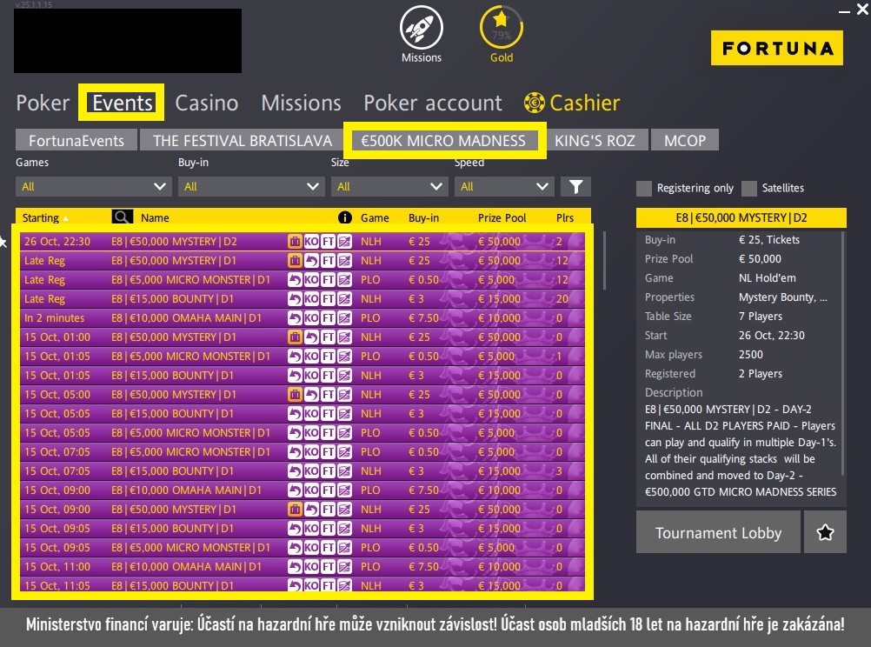Screen dimensions: 871x647
Task: Toggle the Satellites checkbox
Action: [748, 188]
